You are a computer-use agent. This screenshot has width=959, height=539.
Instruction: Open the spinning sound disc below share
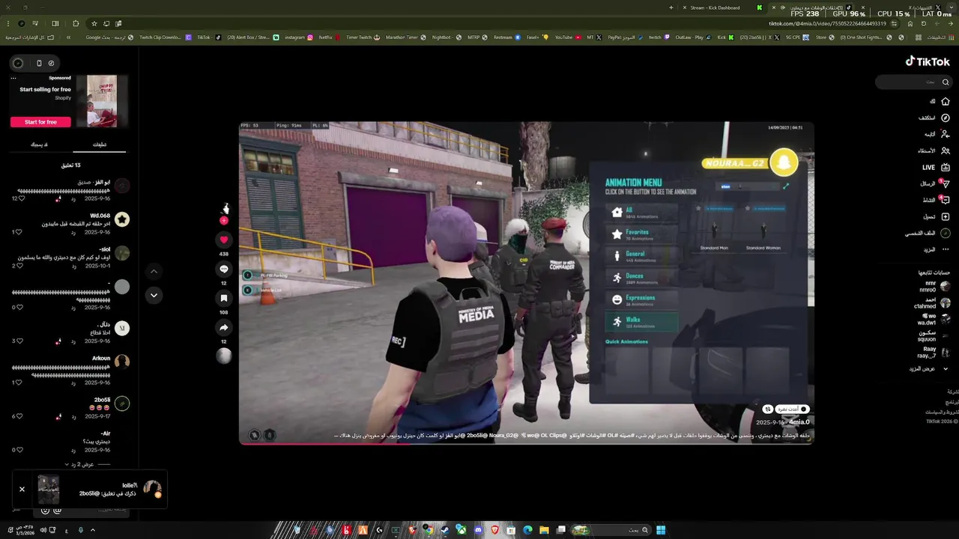tap(223, 356)
